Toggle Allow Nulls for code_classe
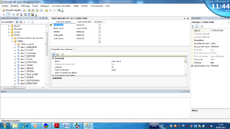Viewport: 230px width, 129px height. (x=100, y=38)
